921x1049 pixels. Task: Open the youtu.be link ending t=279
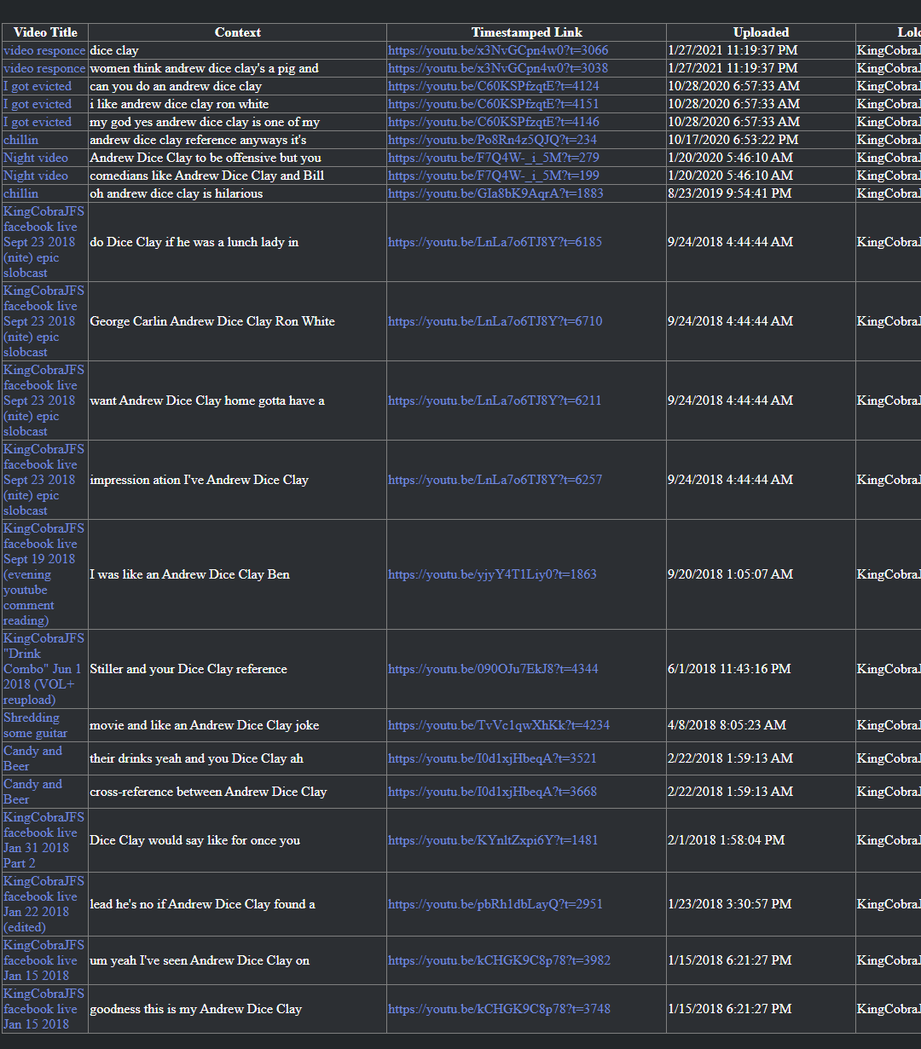point(494,158)
